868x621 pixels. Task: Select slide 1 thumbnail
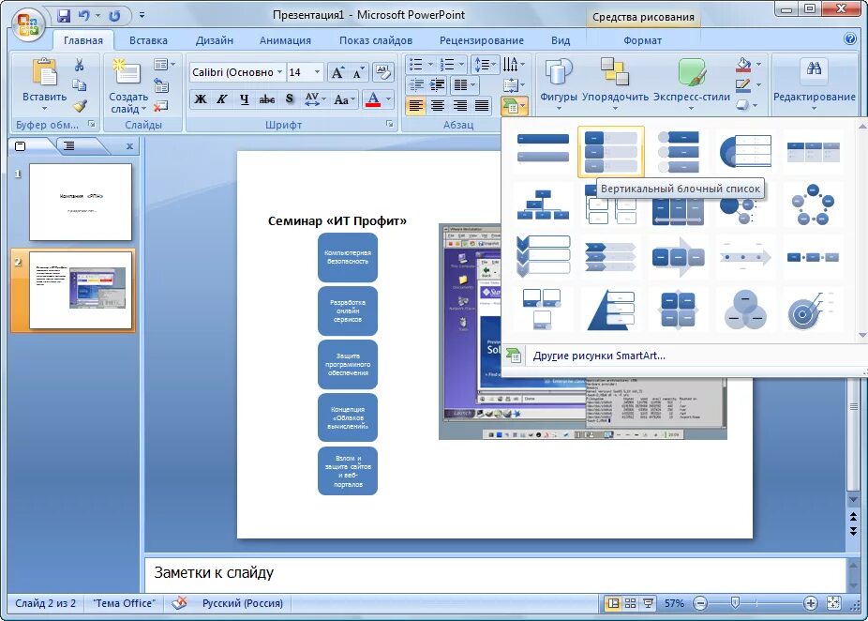click(x=81, y=202)
